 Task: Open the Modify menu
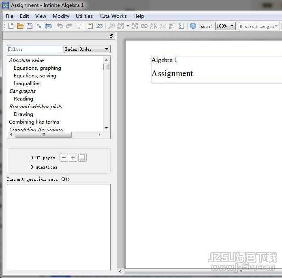coord(61,16)
